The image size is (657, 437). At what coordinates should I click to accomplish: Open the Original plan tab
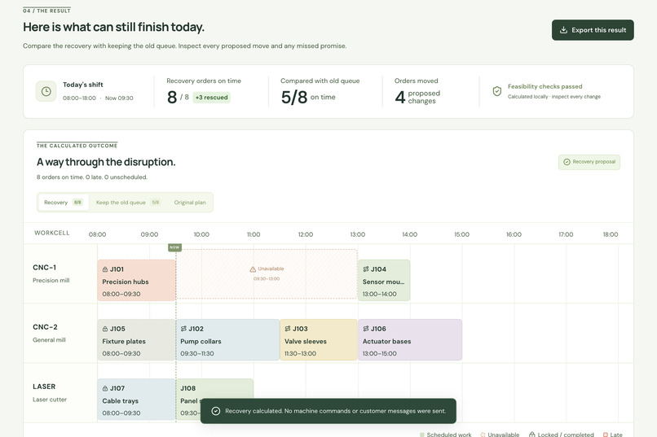coord(190,203)
